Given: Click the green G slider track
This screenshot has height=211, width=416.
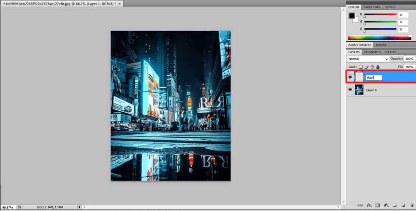Looking at the screenshot, I should coord(380,22).
